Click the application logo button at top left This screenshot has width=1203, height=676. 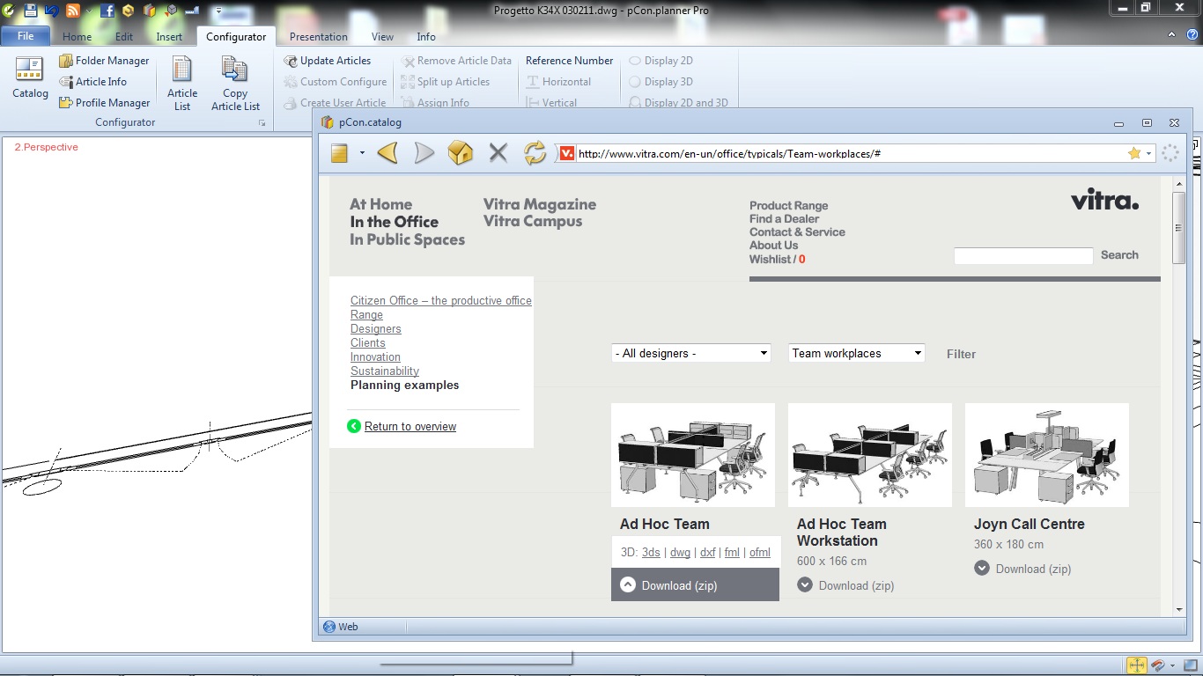click(8, 11)
